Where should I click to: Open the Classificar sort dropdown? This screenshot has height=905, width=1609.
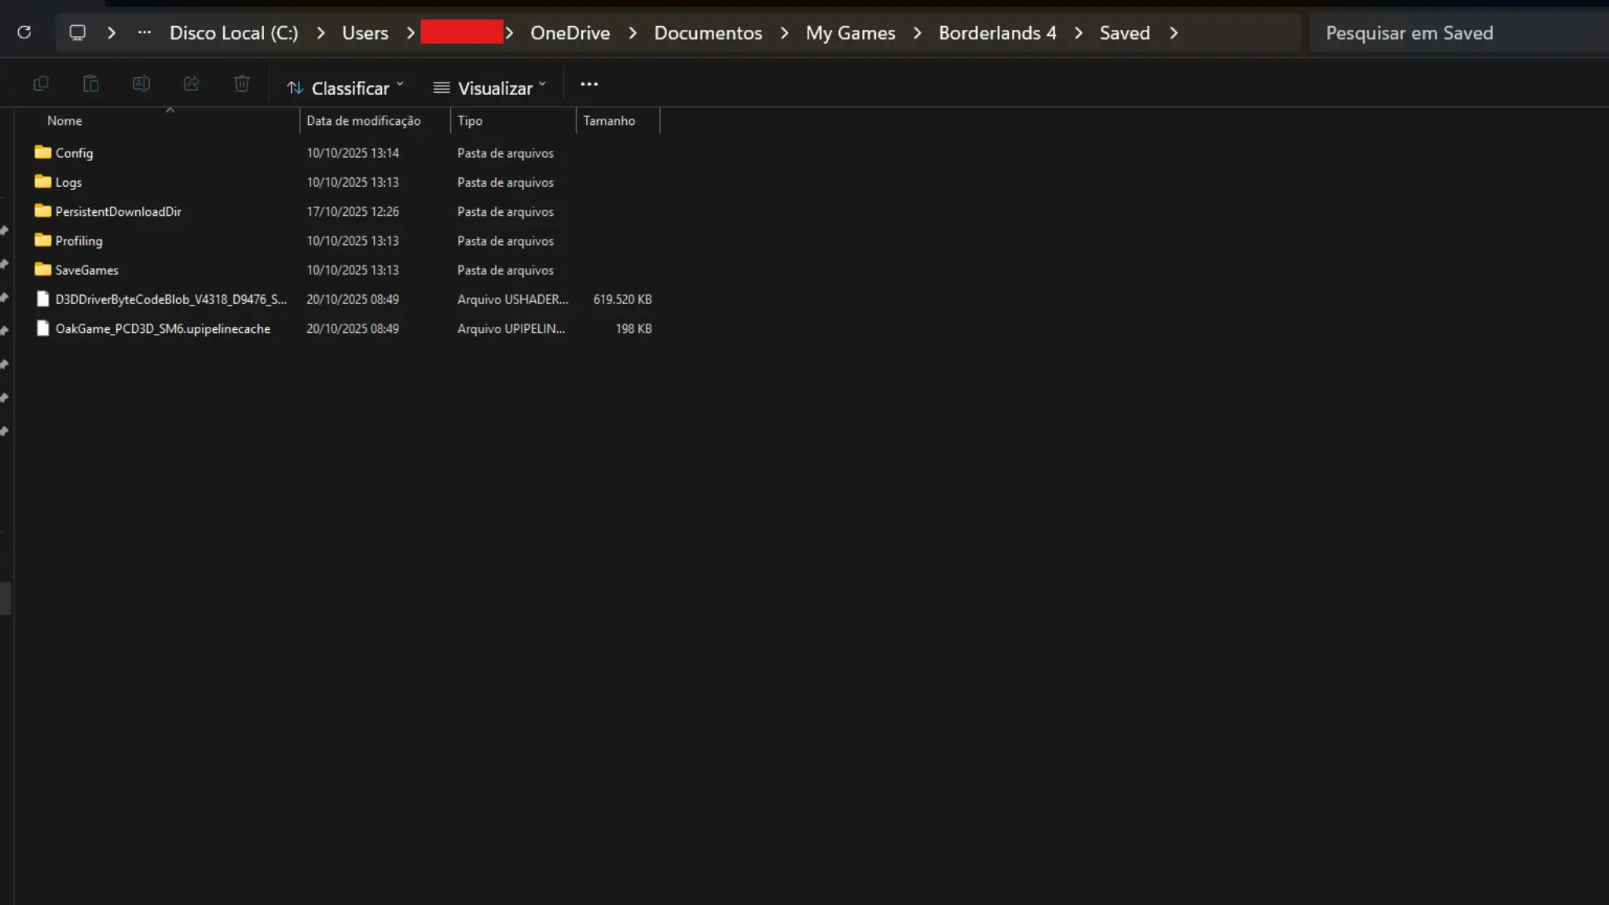coord(346,88)
